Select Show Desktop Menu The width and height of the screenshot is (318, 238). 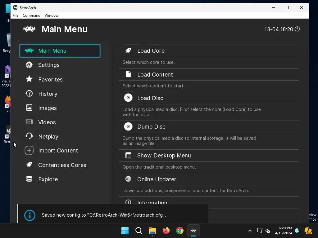pos(209,156)
